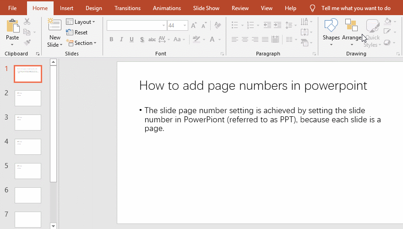Viewport: 403px width, 229px height.
Task: Open New Slide dropdown arrow
Action: tap(61, 45)
